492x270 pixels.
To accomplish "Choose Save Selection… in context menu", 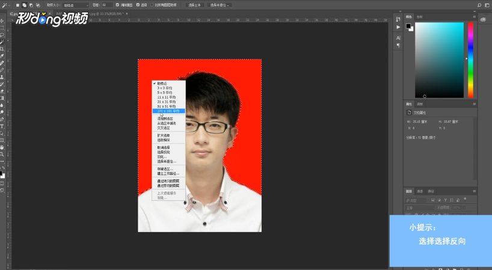I will click(168, 169).
